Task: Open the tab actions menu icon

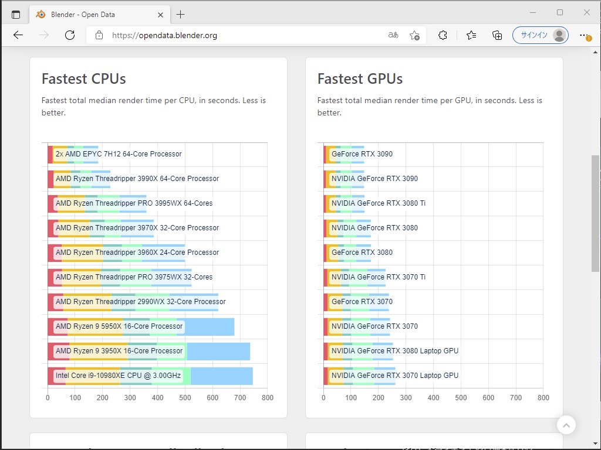Action: pyautogui.click(x=16, y=14)
